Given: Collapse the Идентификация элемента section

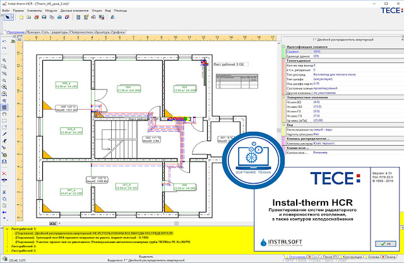Looking at the screenshot, I should point(283,47).
